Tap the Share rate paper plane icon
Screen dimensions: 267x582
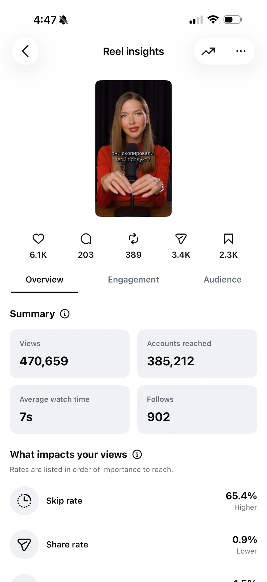click(x=24, y=545)
